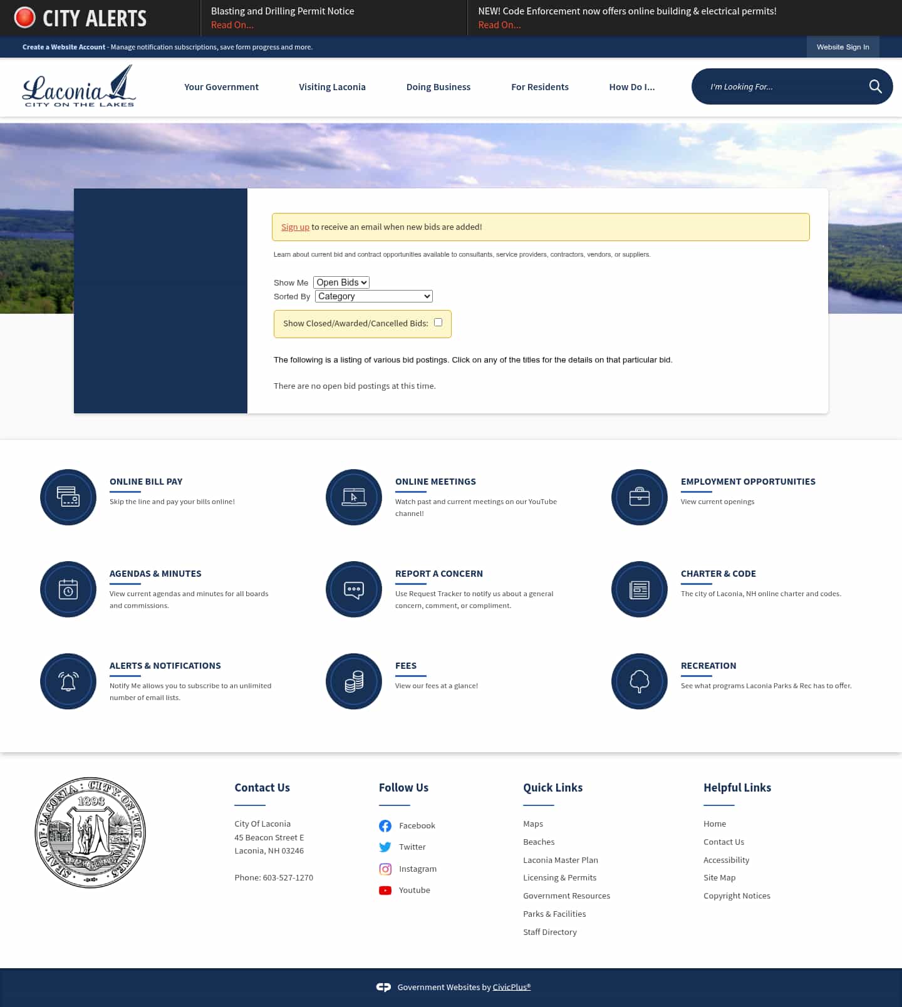The height and width of the screenshot is (1007, 902).
Task: Toggle the Show Closed/Awarded/Cancelled Bids checkbox
Action: point(438,323)
